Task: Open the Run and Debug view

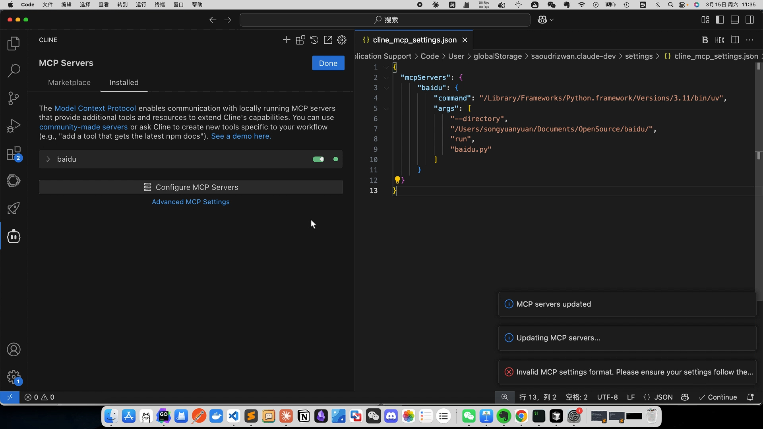Action: coord(14,126)
